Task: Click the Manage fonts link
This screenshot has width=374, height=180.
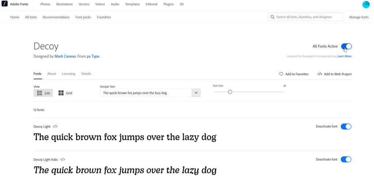Action: pos(359,17)
